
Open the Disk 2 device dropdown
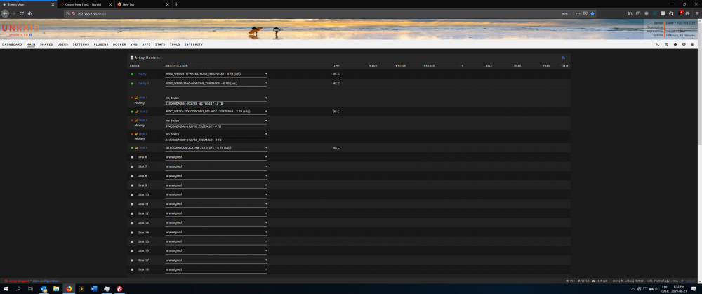click(x=216, y=112)
